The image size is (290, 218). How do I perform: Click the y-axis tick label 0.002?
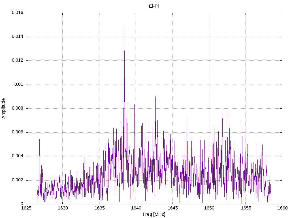click(x=18, y=180)
